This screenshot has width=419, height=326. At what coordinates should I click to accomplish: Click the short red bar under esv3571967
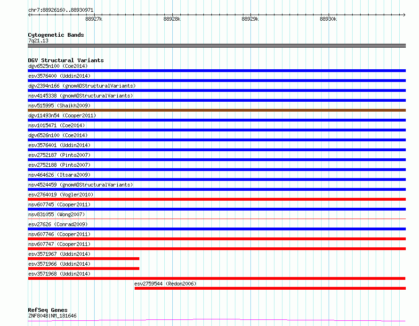pos(84,259)
